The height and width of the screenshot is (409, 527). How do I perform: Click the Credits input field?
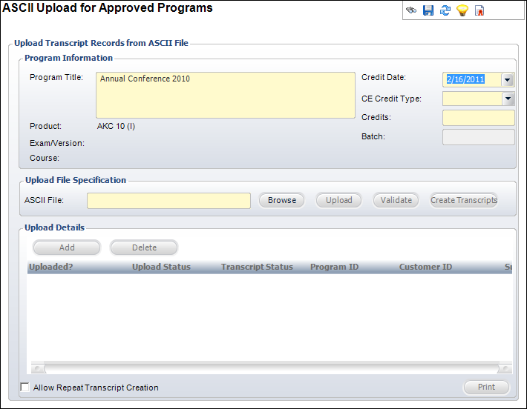(x=478, y=118)
